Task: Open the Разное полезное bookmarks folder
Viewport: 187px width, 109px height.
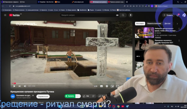Action: point(19,10)
